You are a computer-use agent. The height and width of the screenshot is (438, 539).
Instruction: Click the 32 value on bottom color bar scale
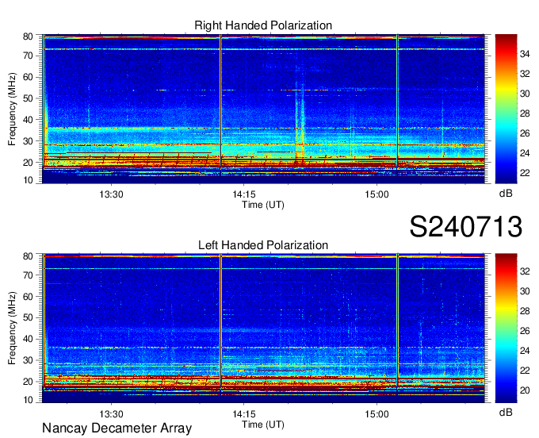[x=525, y=271]
